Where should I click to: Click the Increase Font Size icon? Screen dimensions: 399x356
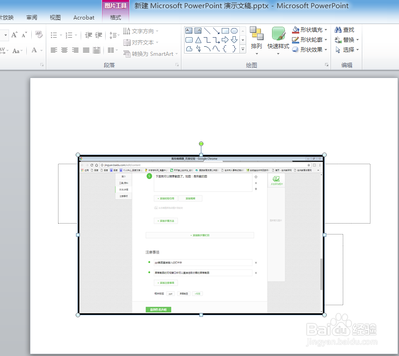coord(15,34)
